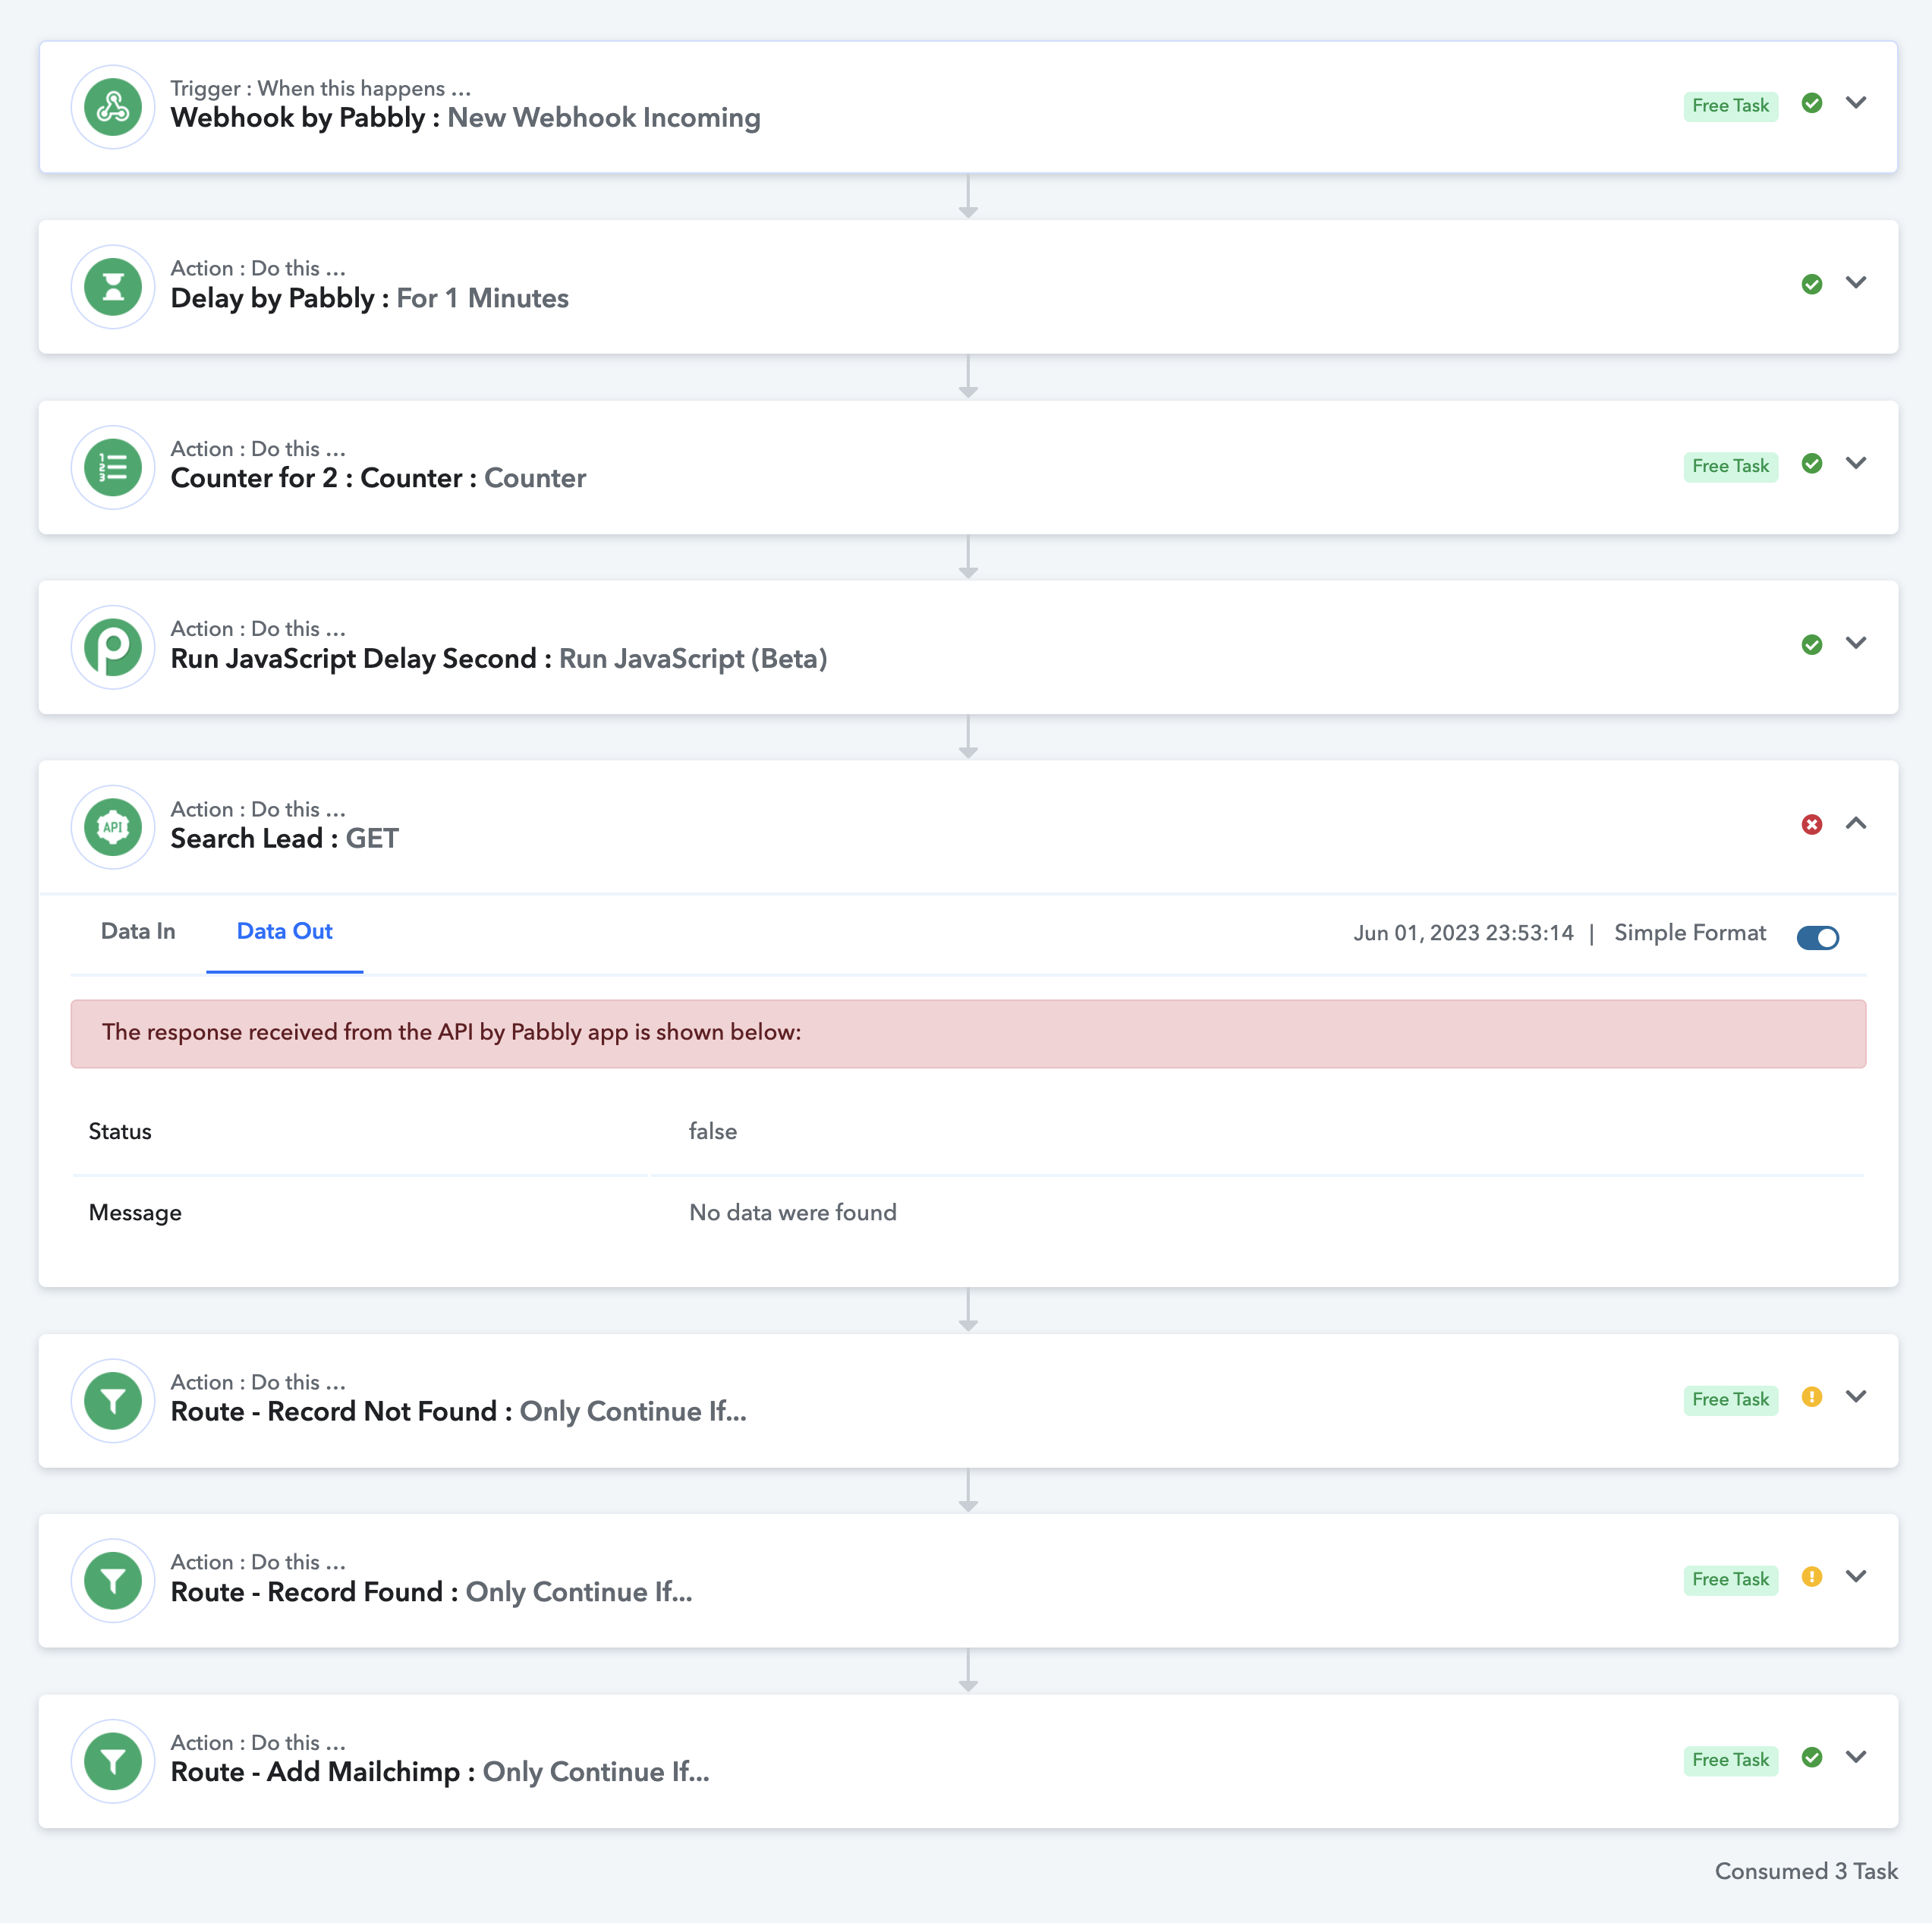This screenshot has height=1923, width=1932.
Task: Click the green success check on Counter step
Action: click(1811, 464)
